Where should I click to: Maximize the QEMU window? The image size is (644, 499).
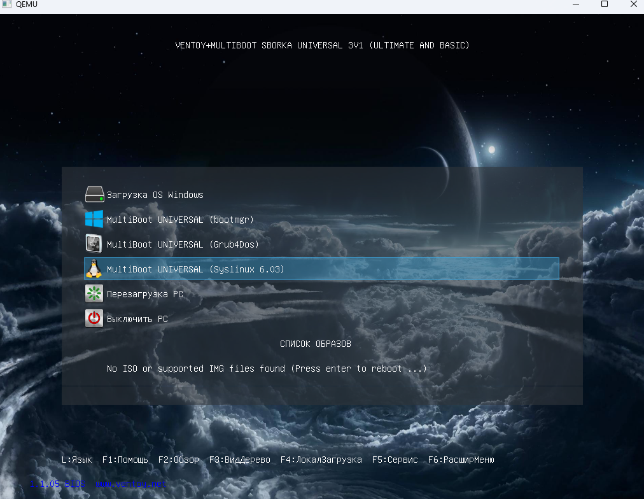click(x=605, y=4)
